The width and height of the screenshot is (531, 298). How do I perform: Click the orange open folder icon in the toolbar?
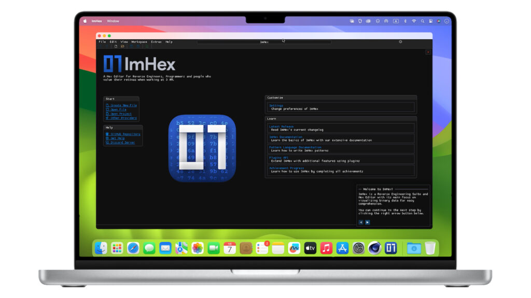point(122,46)
